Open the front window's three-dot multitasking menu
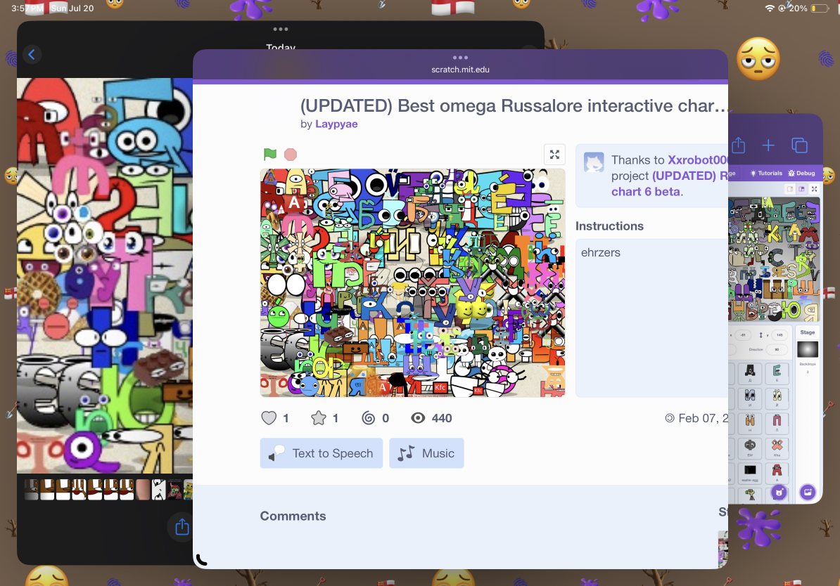The width and height of the screenshot is (840, 586). pyautogui.click(x=460, y=57)
